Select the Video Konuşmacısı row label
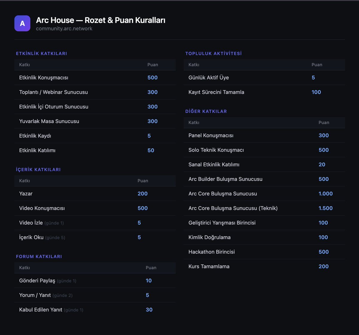Viewport: 359px width, 335px height. point(42,208)
